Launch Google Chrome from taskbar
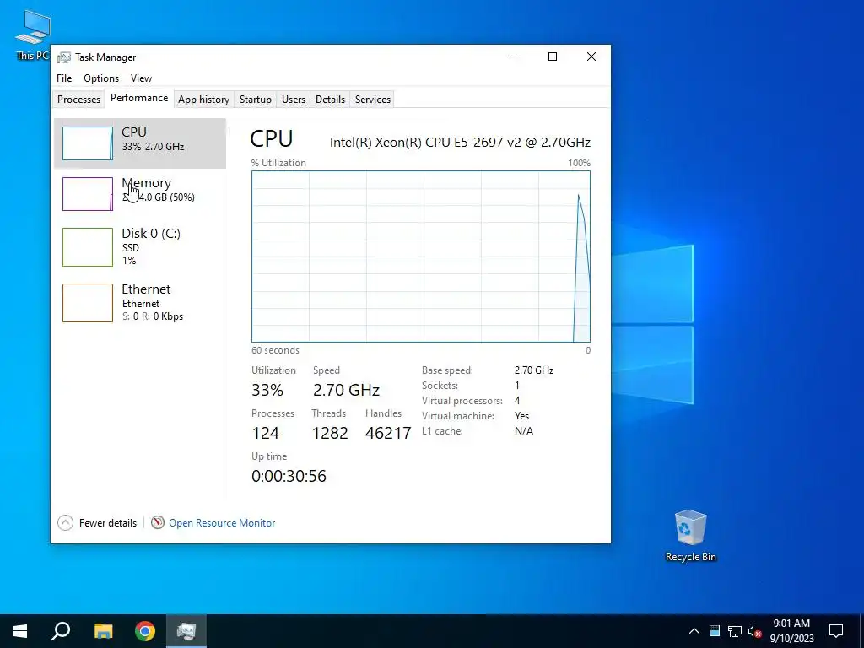Screen dimensions: 864x648 pos(145,631)
